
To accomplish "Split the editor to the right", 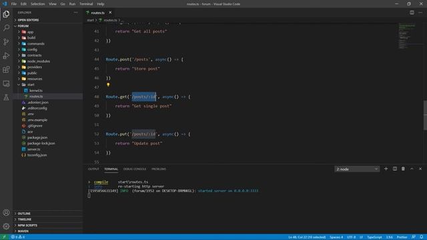I will (x=412, y=13).
